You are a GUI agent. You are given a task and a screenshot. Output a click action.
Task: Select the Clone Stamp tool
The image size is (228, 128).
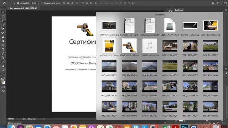pos(3,37)
